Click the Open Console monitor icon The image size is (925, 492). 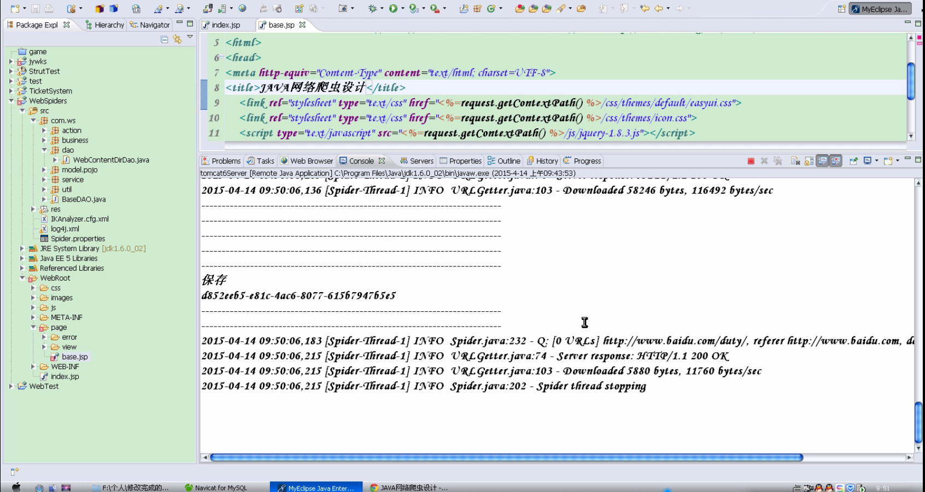pyautogui.click(x=868, y=161)
